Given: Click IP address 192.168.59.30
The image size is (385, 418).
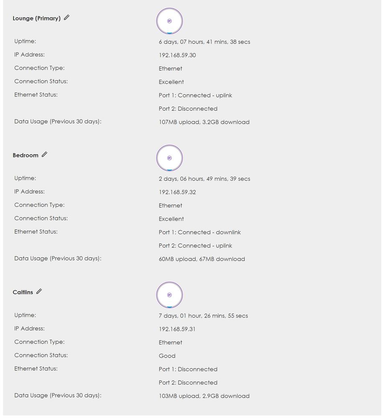Looking at the screenshot, I should (x=177, y=55).
